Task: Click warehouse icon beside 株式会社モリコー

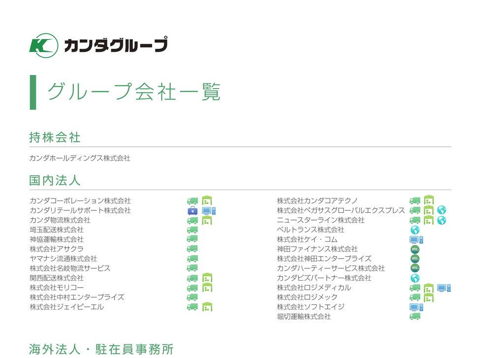Action: (x=207, y=288)
